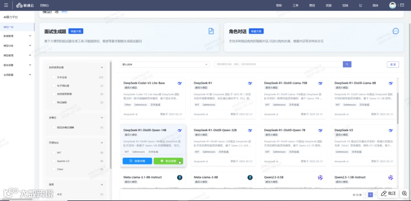This screenshot has width=411, height=201.
Task: Click Meta logo on Meta-Llama-3-8B card
Action: click(x=250, y=178)
